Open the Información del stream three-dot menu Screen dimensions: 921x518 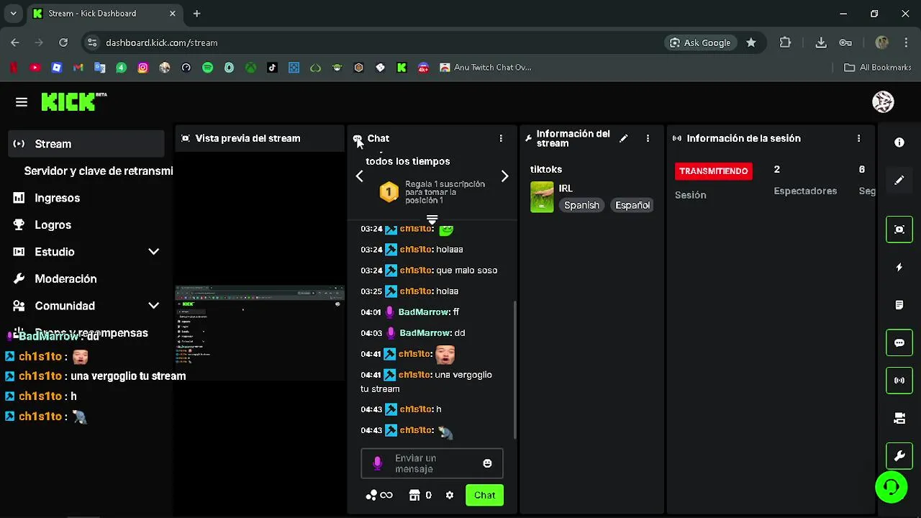(x=648, y=138)
